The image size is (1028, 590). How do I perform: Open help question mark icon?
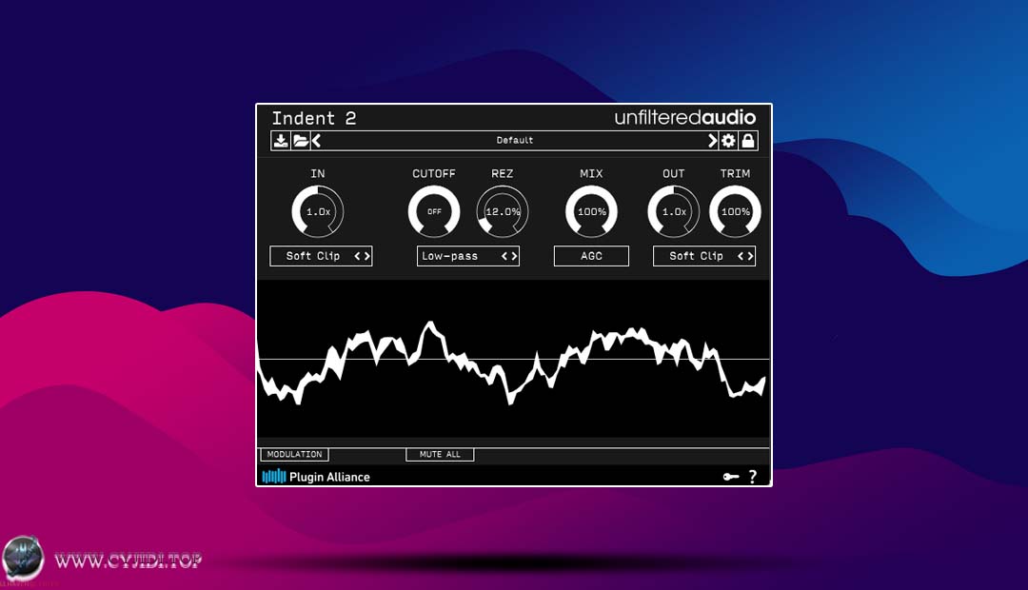point(753,477)
